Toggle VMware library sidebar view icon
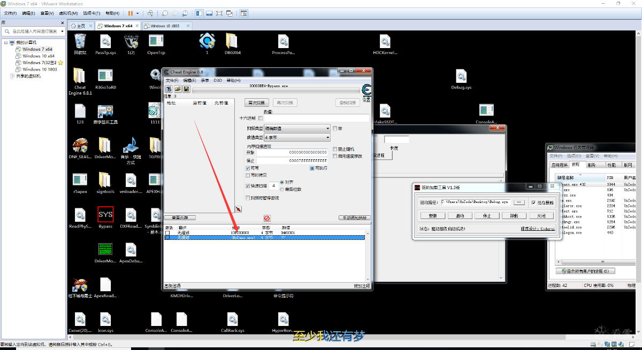642x350 pixels. click(199, 13)
